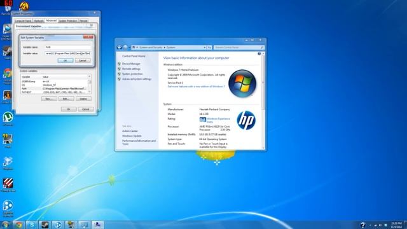
Task: Click Cancel in Edit System Variable dialog
Action: click(83, 60)
